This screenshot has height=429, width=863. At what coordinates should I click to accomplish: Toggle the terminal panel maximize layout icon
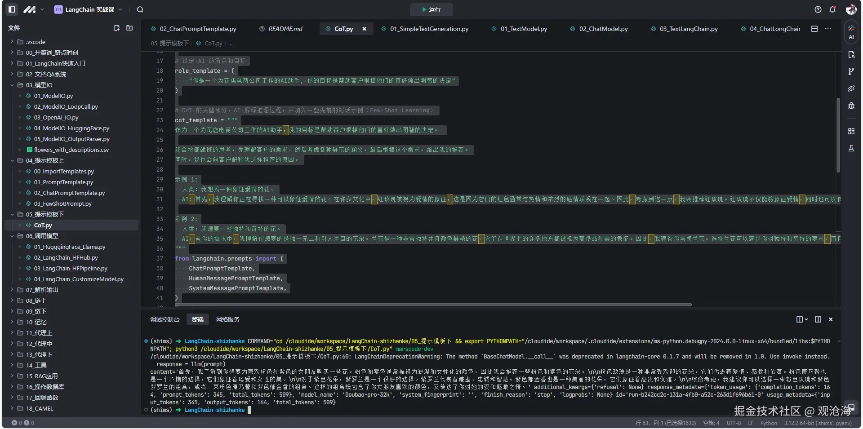(x=818, y=319)
